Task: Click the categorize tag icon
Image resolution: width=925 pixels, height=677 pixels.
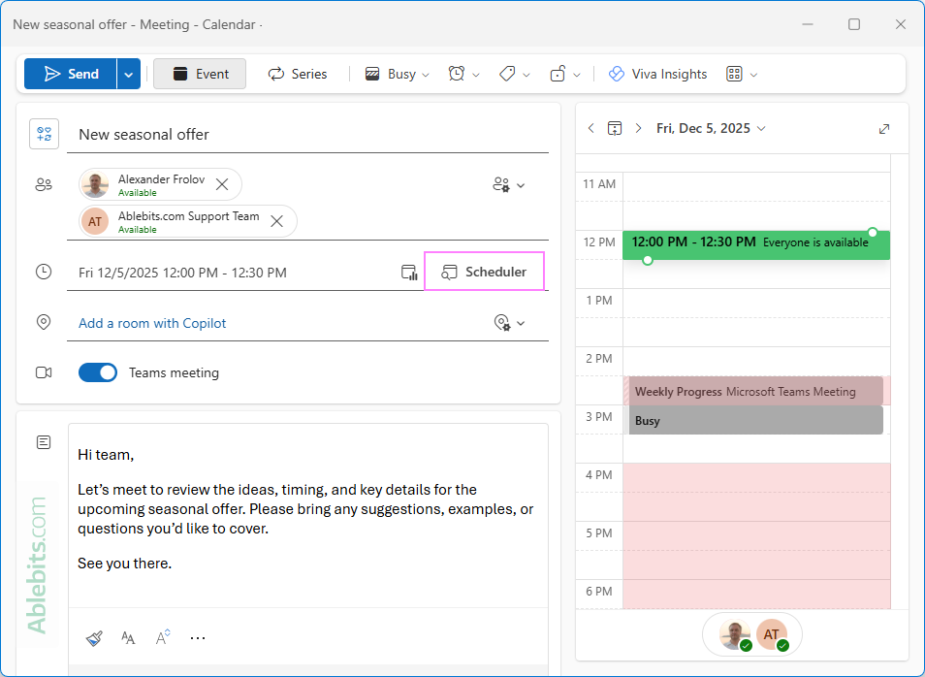Action: coord(507,74)
